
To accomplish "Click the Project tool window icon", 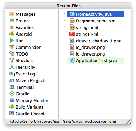I will click(12, 21).
